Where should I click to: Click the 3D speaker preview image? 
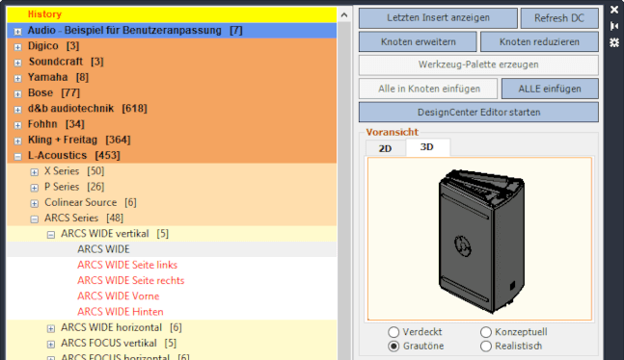(x=480, y=239)
